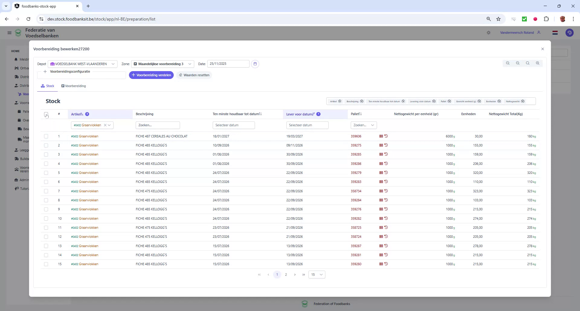Image resolution: width=580 pixels, height=311 pixels.
Task: Check the checkbox for row 1
Action: (46, 136)
